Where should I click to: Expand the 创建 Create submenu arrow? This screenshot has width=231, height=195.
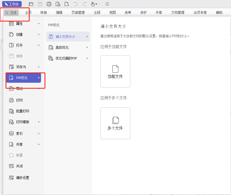click(39, 34)
